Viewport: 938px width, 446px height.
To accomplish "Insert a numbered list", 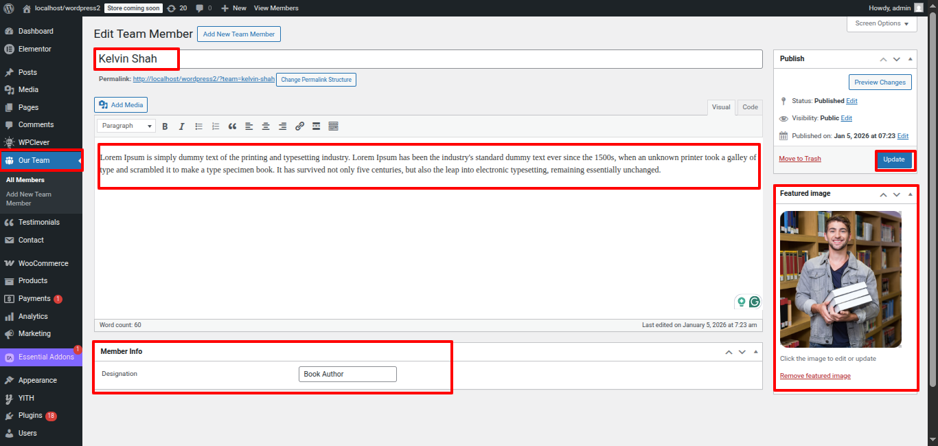I will pos(216,126).
